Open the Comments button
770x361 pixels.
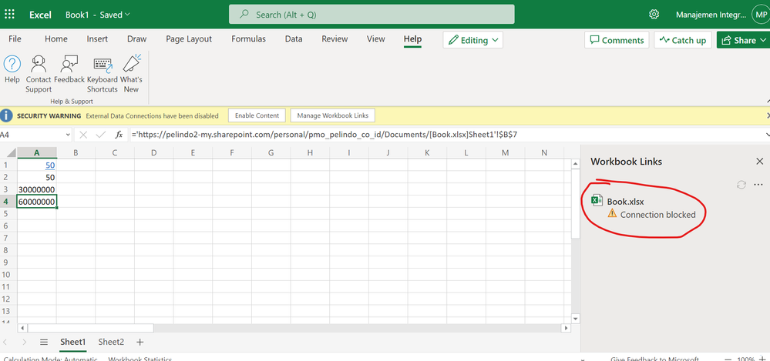[617, 40]
